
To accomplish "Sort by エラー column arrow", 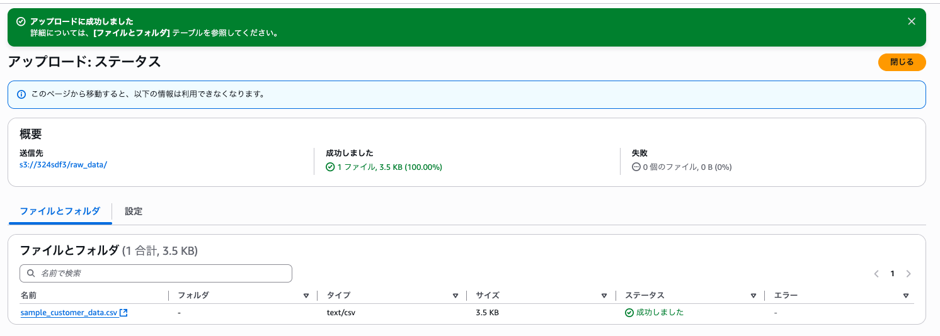I will (905, 295).
